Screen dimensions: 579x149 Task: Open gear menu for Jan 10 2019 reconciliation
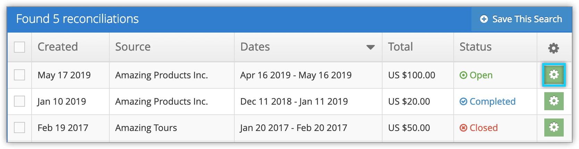pyautogui.click(x=554, y=101)
